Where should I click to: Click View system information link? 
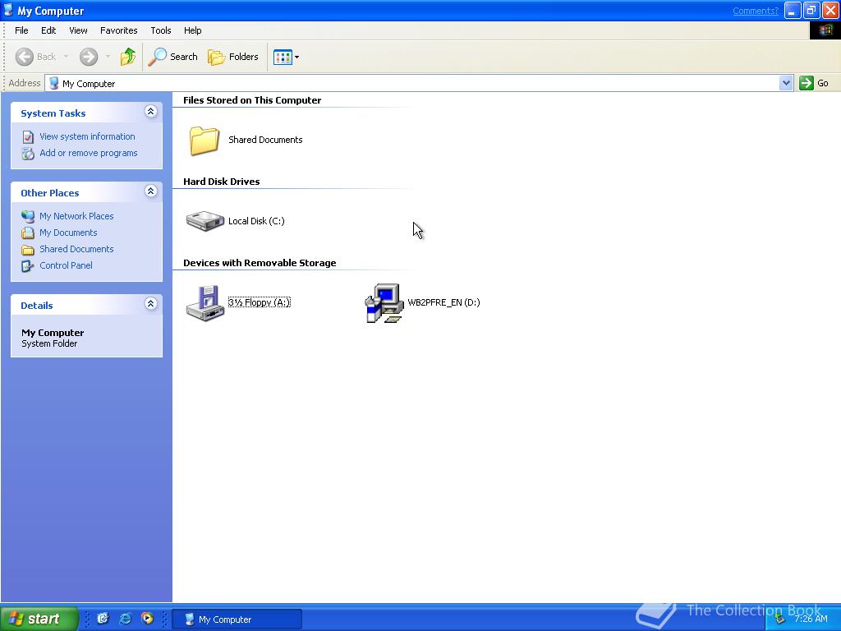(87, 136)
